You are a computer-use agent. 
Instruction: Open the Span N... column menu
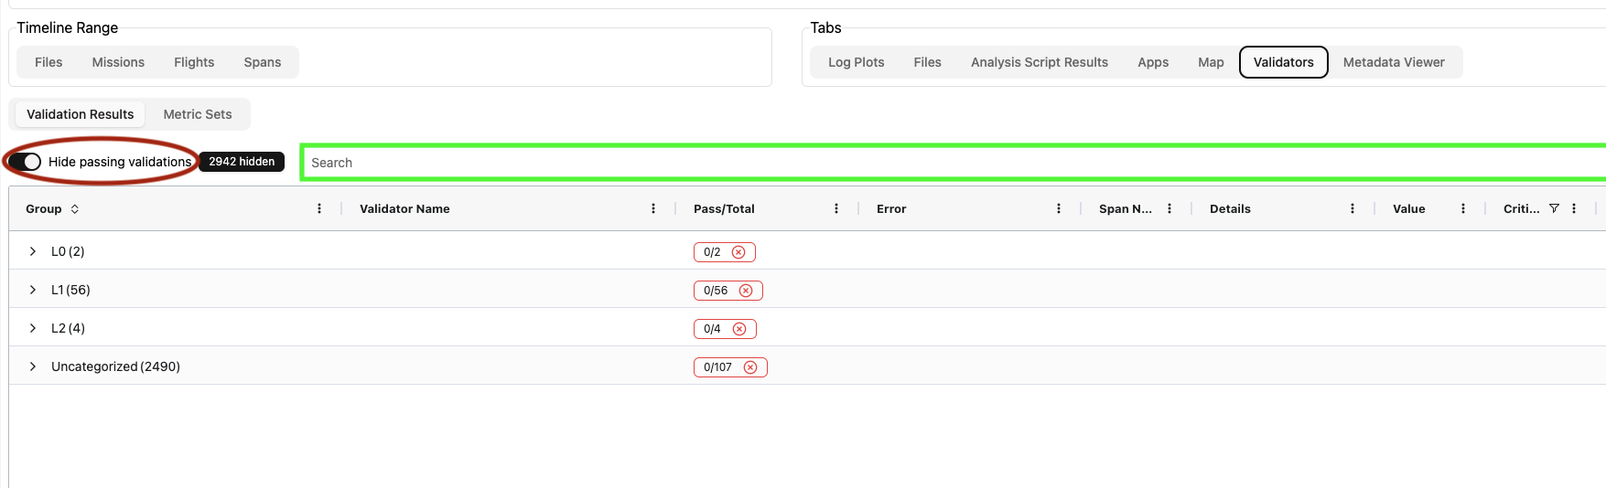[1169, 208]
